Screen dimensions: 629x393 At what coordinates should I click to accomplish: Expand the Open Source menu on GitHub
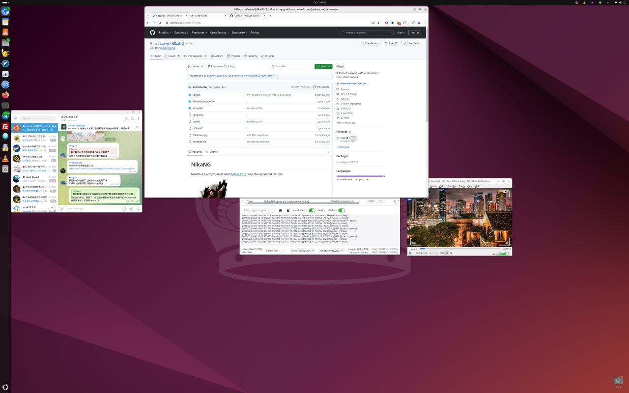[219, 32]
